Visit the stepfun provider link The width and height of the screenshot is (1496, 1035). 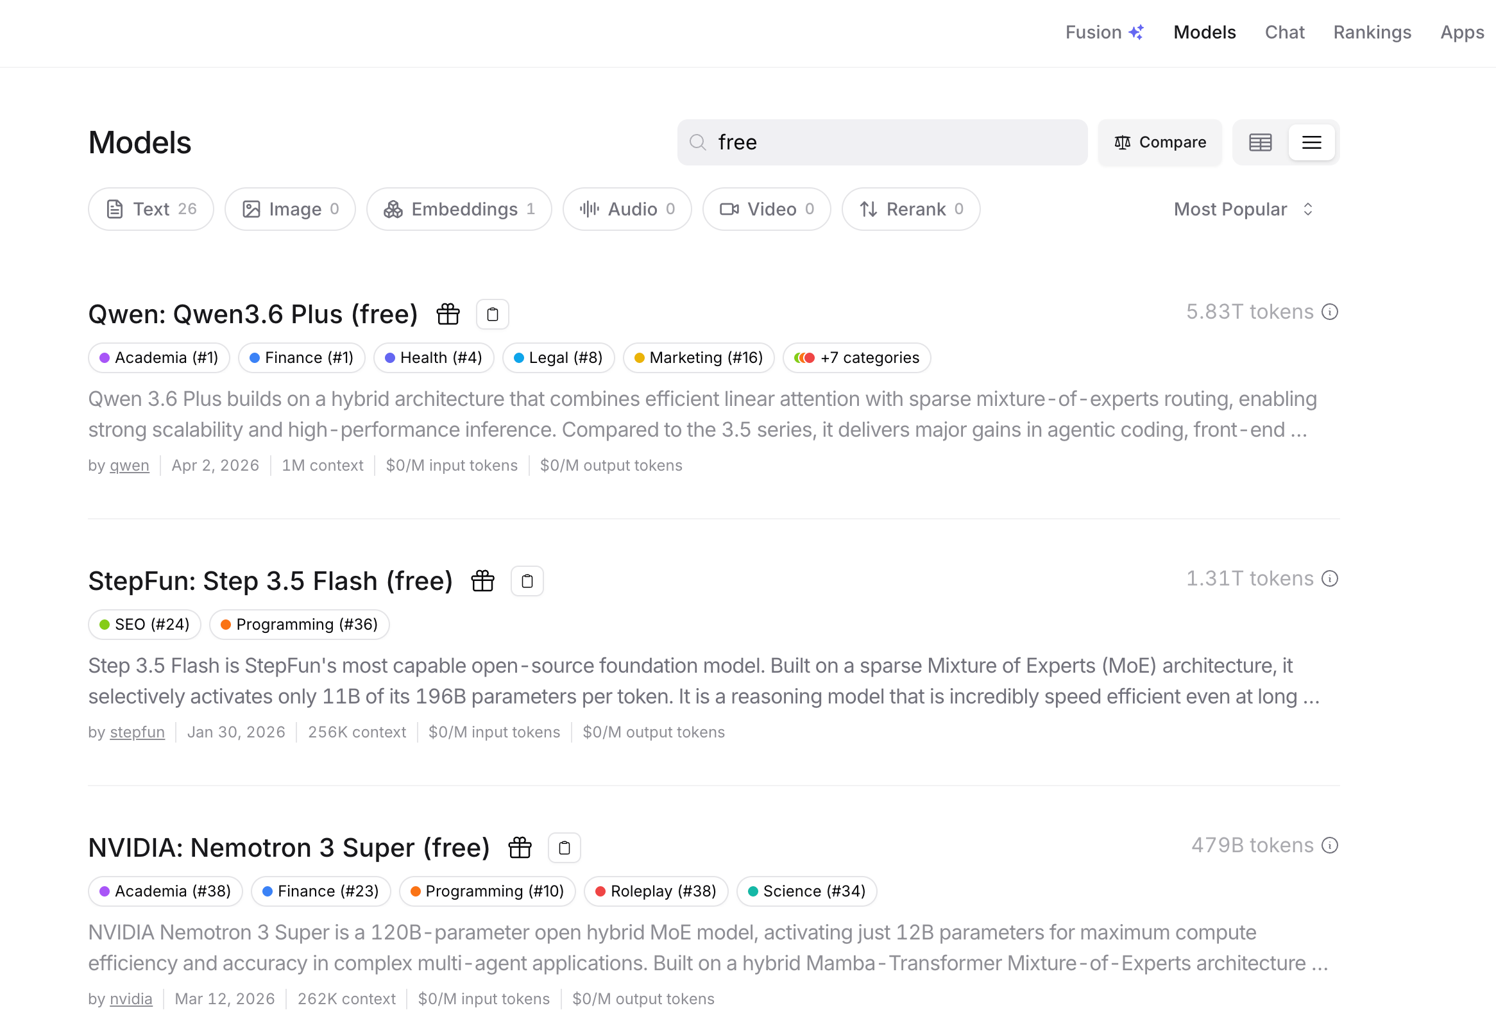(137, 732)
